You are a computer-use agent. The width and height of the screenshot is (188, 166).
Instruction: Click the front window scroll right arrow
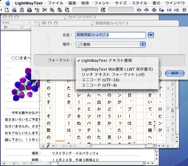tap(163, 146)
